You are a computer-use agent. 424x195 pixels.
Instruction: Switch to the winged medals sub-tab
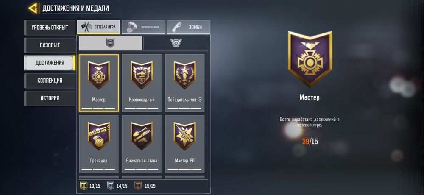[x=176, y=43]
